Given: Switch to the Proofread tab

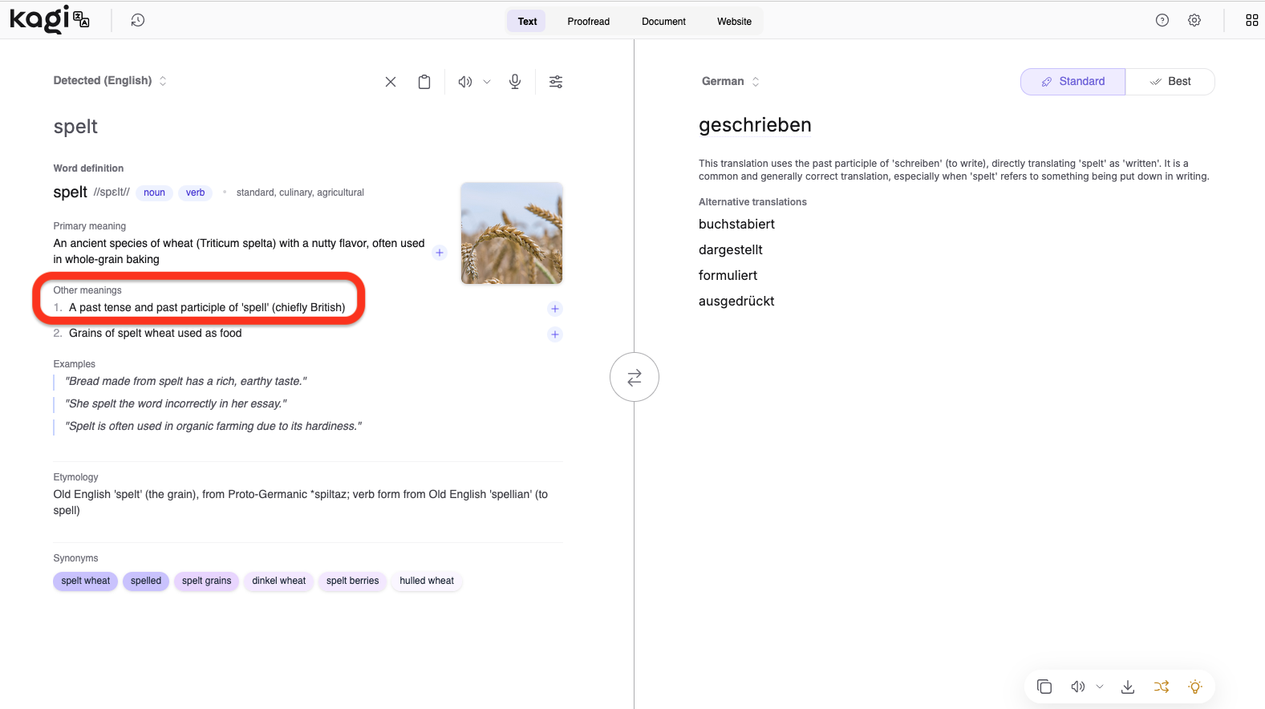Looking at the screenshot, I should click(x=588, y=22).
